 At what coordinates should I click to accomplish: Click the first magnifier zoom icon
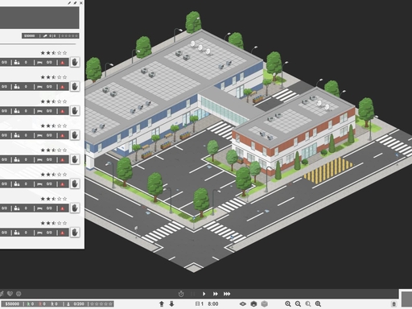tap(288, 304)
